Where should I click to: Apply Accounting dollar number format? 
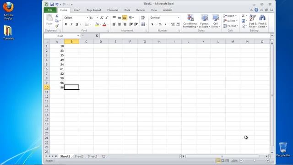[x=152, y=24]
